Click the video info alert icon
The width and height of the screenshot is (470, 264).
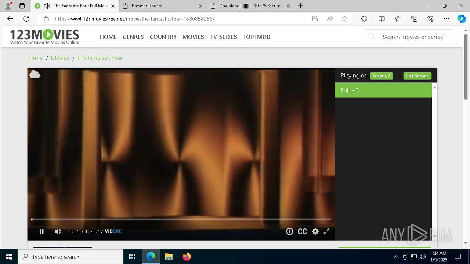point(290,231)
